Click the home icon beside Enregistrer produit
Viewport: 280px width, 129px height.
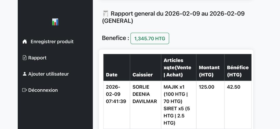(x=25, y=41)
